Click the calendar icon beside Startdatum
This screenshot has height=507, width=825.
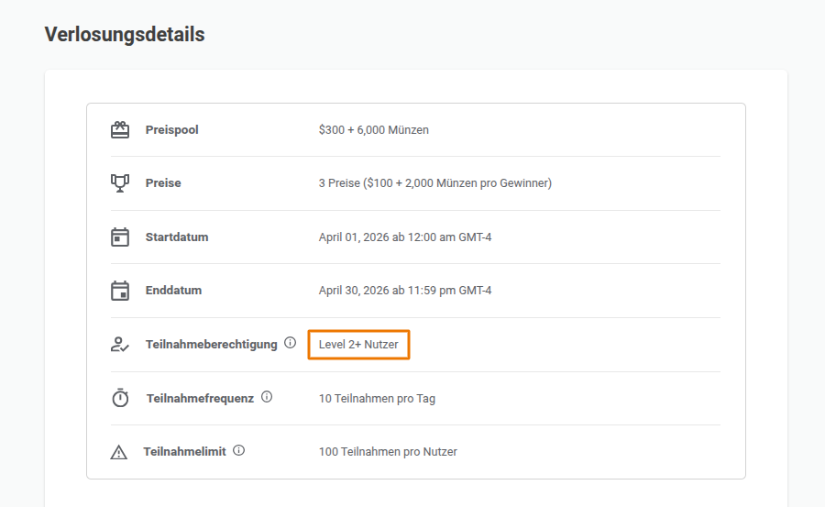tap(120, 237)
